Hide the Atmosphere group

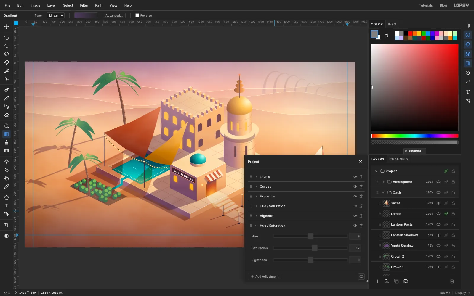pyautogui.click(x=438, y=182)
